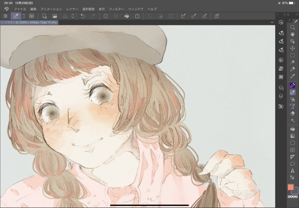Open the Sub Tool palette icon
299x208 pixels.
[x=281, y=33]
